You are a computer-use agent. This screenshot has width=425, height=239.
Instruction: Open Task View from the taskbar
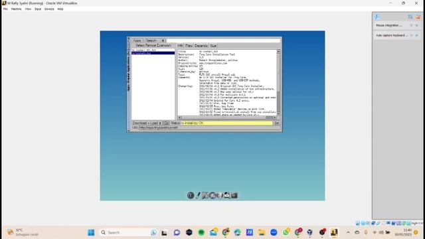tap(164, 232)
